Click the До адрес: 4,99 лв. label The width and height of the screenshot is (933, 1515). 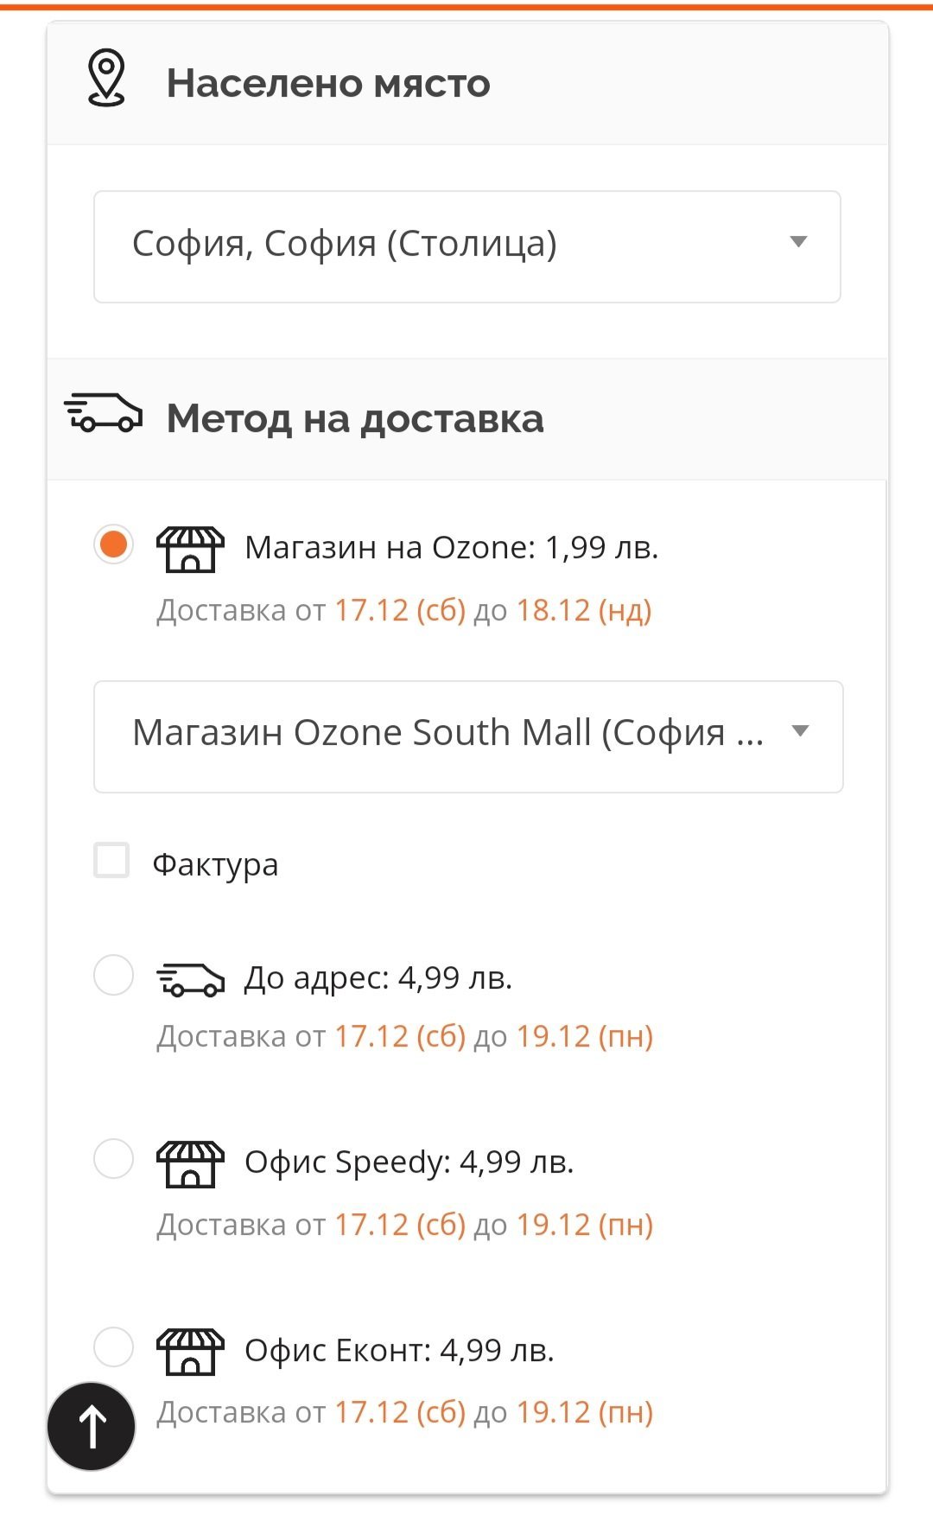click(x=378, y=978)
